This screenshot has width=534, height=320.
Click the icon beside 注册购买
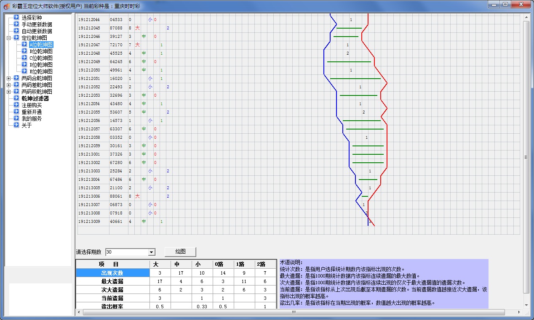point(16,105)
